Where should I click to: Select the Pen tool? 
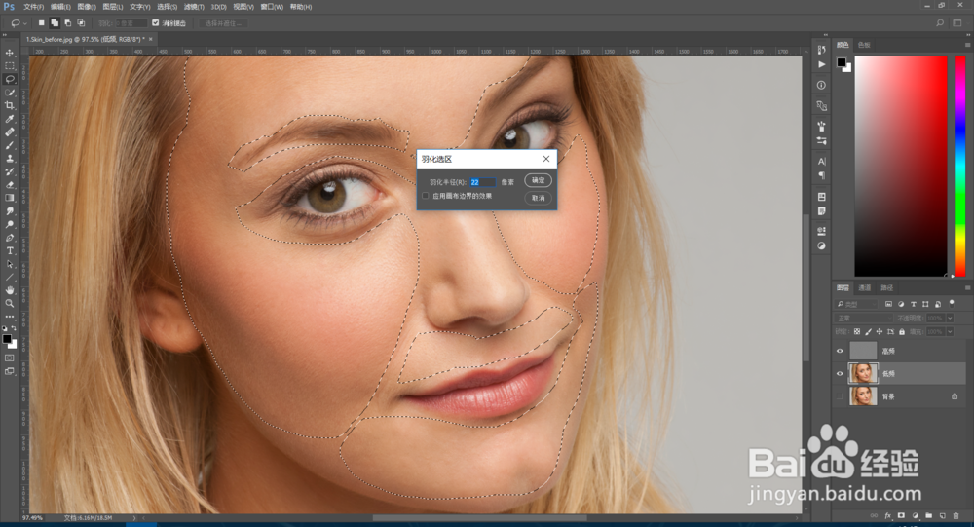click(10, 238)
